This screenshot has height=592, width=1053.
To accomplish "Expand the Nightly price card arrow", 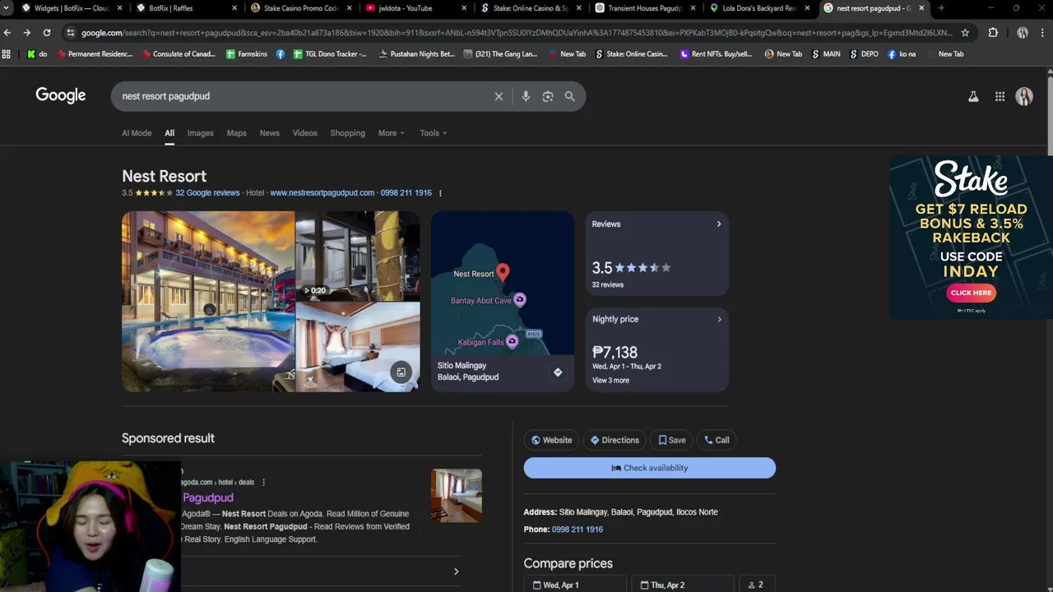I will [x=719, y=319].
